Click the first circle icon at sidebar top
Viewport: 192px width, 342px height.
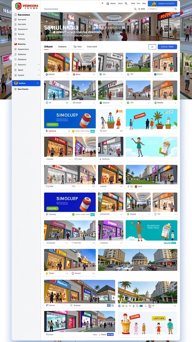click(15, 15)
